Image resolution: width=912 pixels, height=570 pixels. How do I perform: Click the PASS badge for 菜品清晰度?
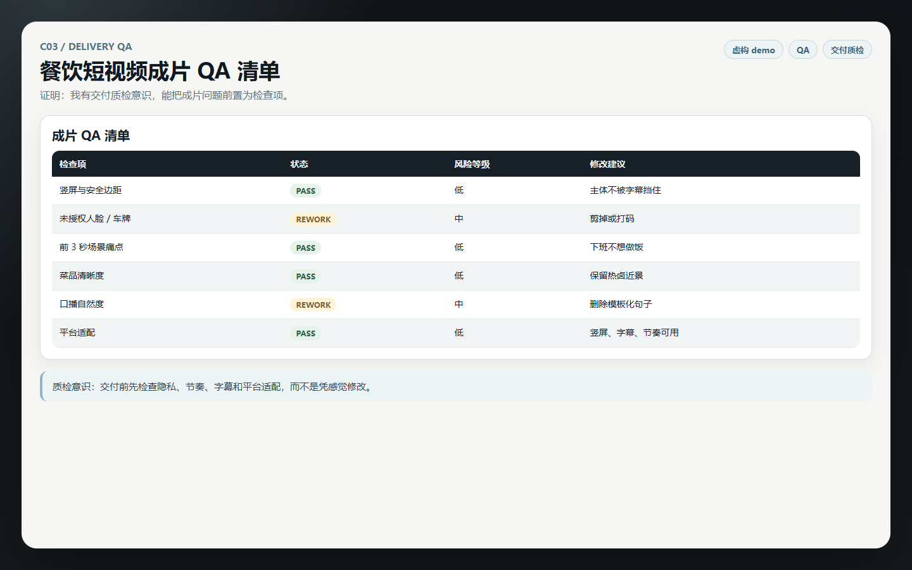click(306, 276)
